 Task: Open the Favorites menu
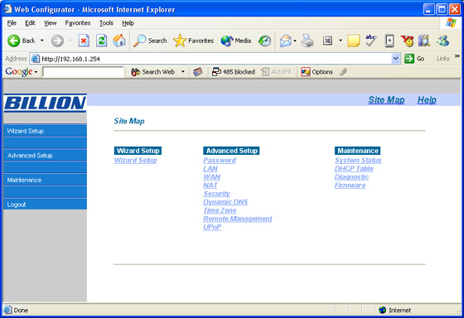78,23
